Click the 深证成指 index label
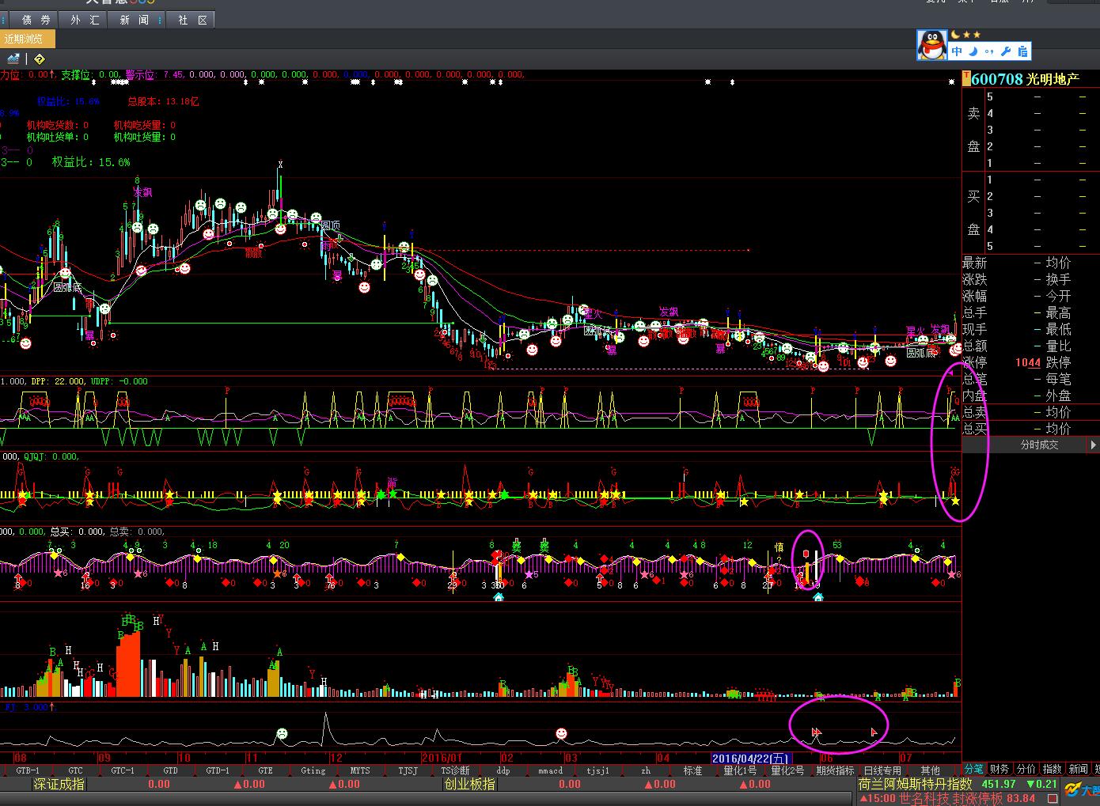This screenshot has width=1100, height=806. [x=59, y=784]
